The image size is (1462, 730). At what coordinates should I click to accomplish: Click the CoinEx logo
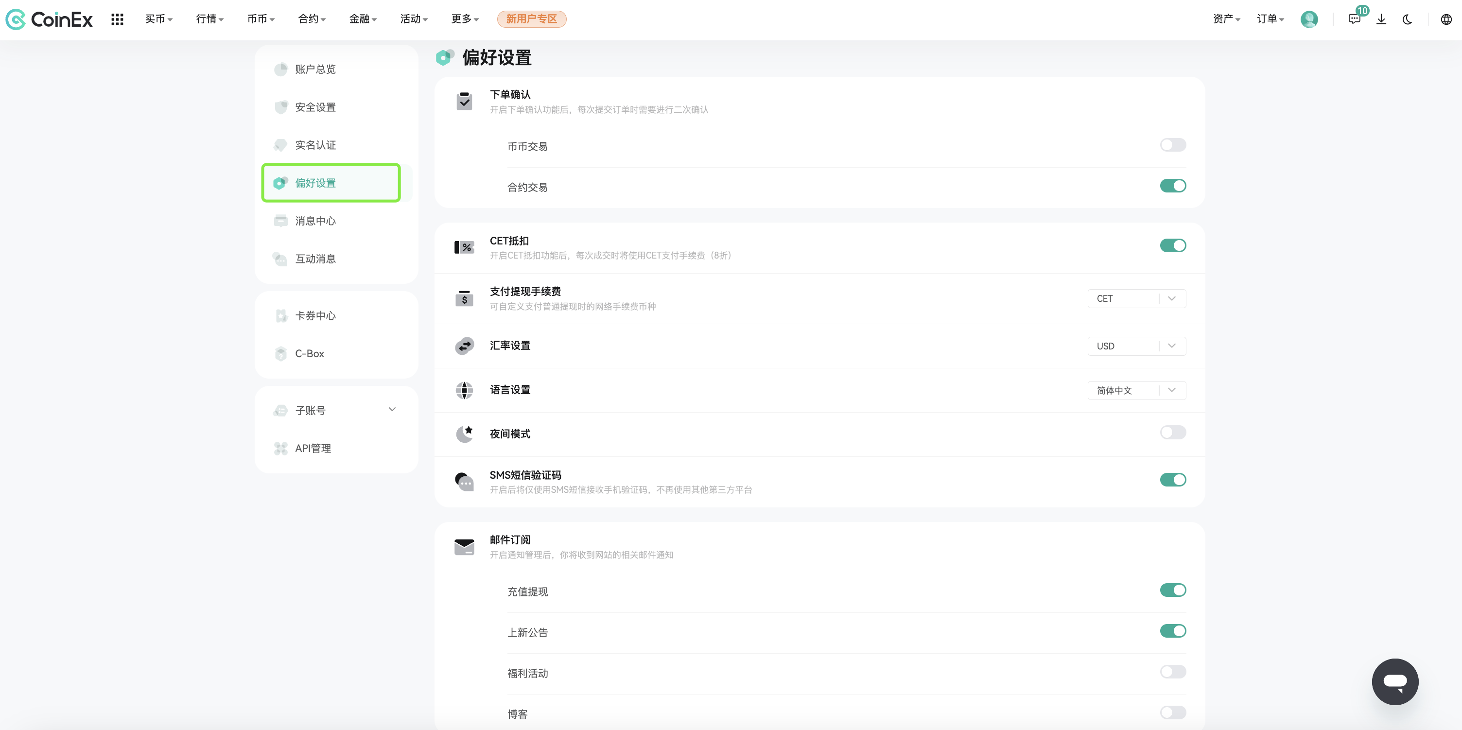pyautogui.click(x=49, y=19)
